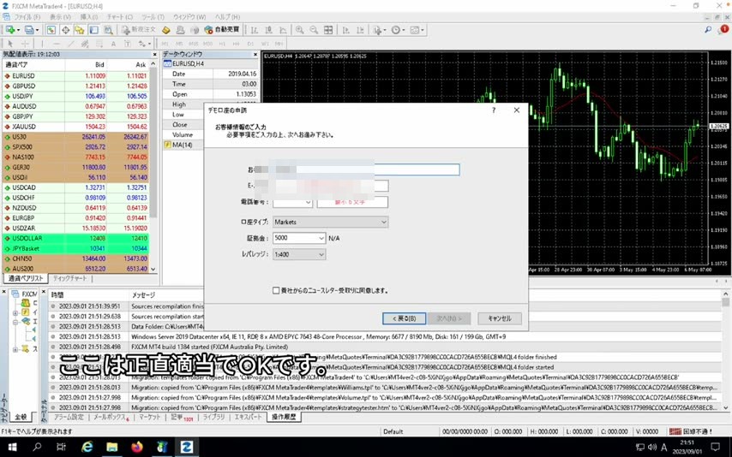Click the search magnifier in top right
Viewport: 732px width, 457px height.
[708, 29]
